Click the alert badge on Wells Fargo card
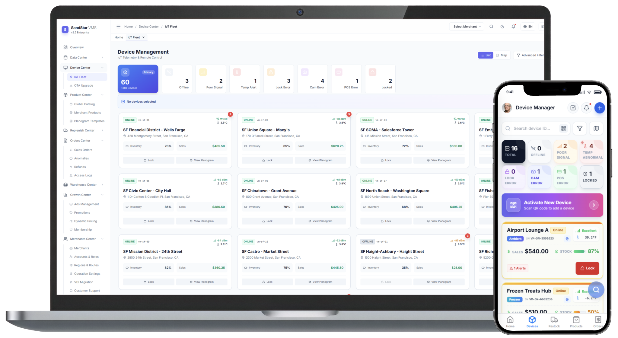 pyautogui.click(x=230, y=114)
